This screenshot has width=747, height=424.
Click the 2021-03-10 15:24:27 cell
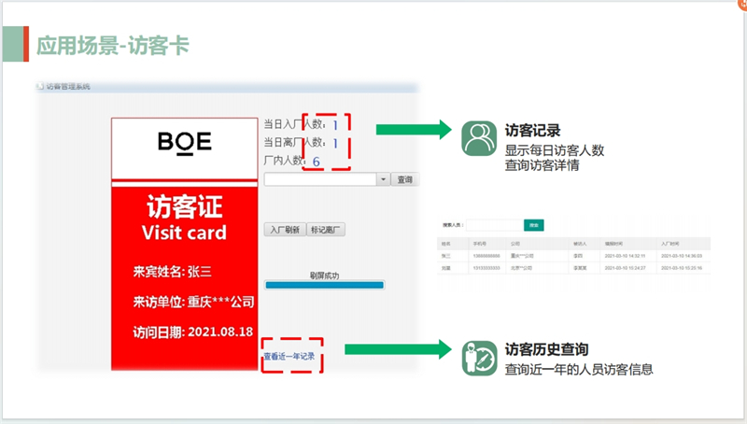click(x=625, y=268)
